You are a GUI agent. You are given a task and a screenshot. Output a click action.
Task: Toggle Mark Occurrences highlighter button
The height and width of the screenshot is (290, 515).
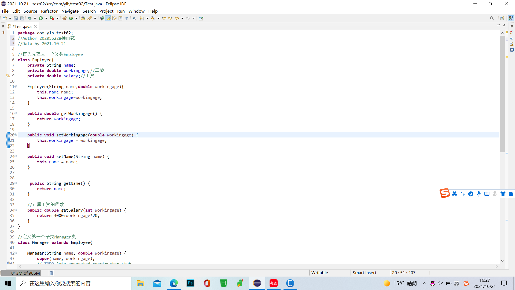pyautogui.click(x=108, y=19)
